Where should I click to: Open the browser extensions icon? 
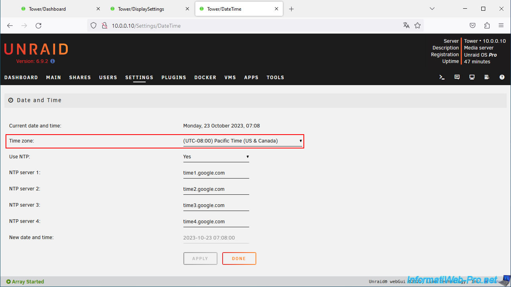(x=487, y=25)
